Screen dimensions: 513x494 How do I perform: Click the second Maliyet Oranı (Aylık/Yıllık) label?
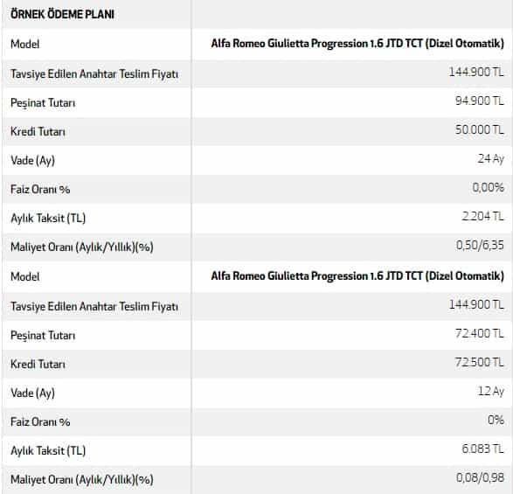(x=82, y=480)
